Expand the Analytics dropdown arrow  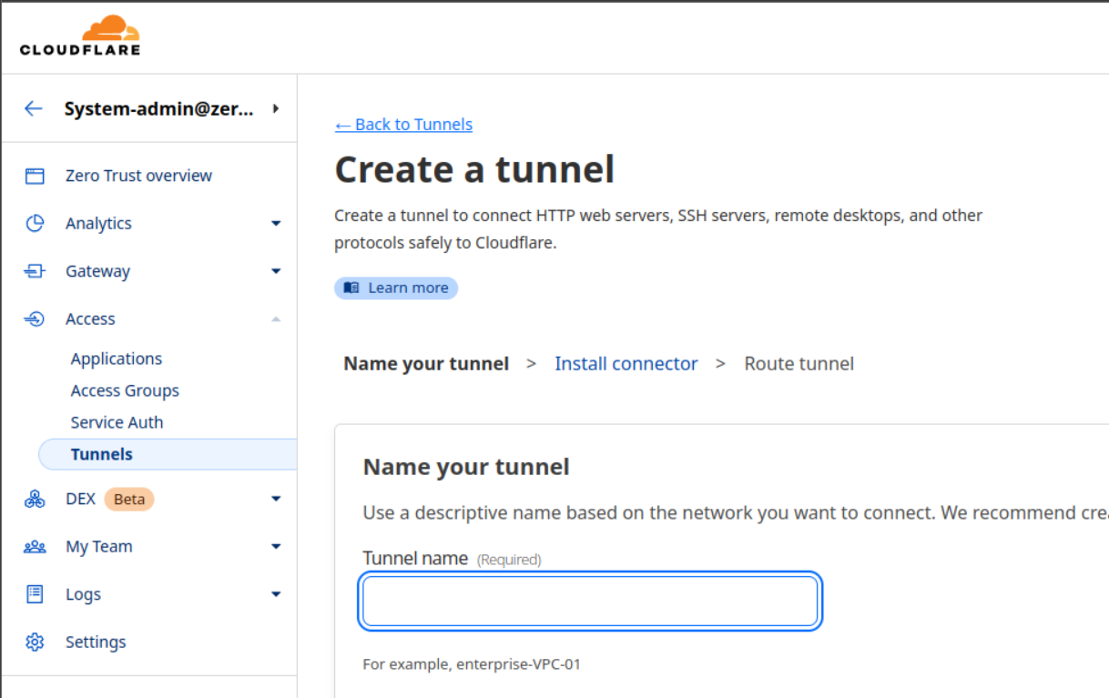pyautogui.click(x=276, y=224)
